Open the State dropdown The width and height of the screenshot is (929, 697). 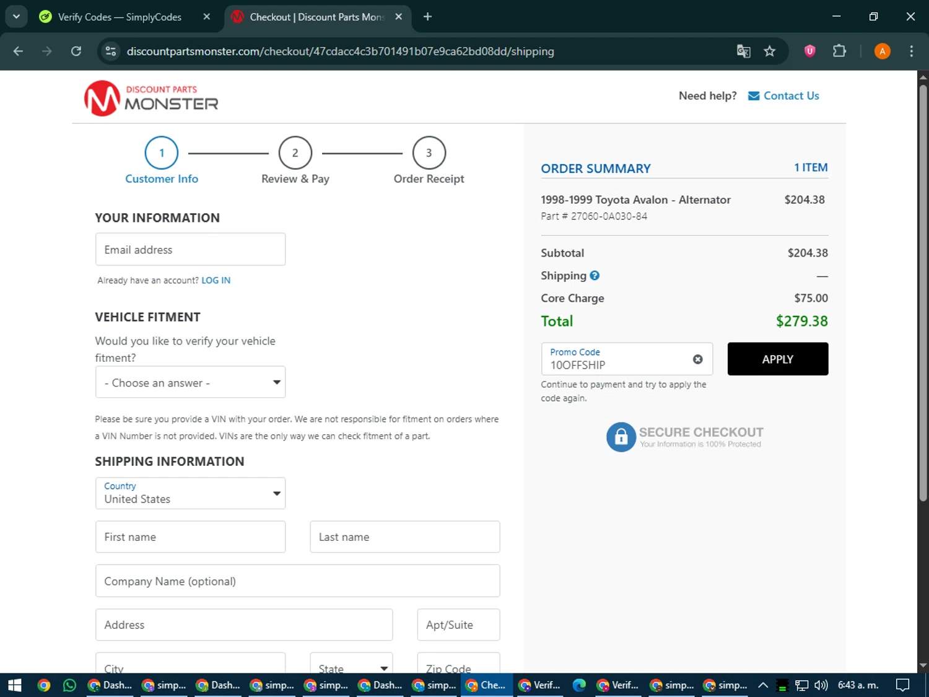point(351,663)
